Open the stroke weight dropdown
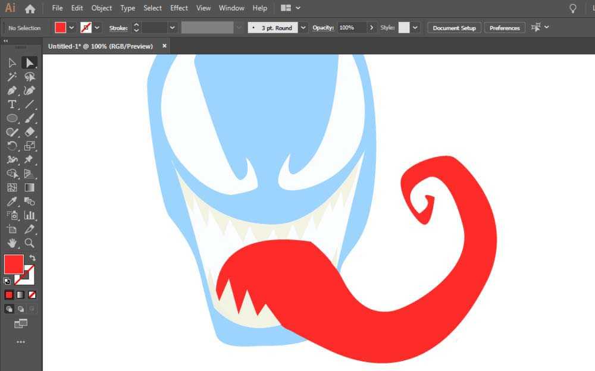The height and width of the screenshot is (371, 595). [173, 28]
